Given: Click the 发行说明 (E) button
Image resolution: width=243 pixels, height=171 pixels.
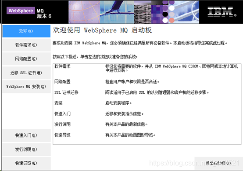Looking at the screenshot, I should (x=26, y=150).
